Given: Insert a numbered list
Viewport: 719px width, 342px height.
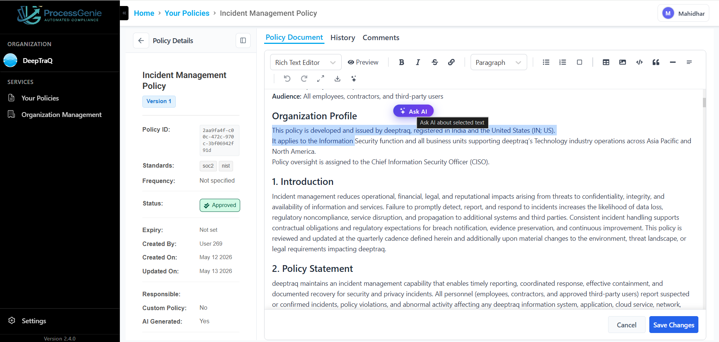Looking at the screenshot, I should tap(562, 62).
